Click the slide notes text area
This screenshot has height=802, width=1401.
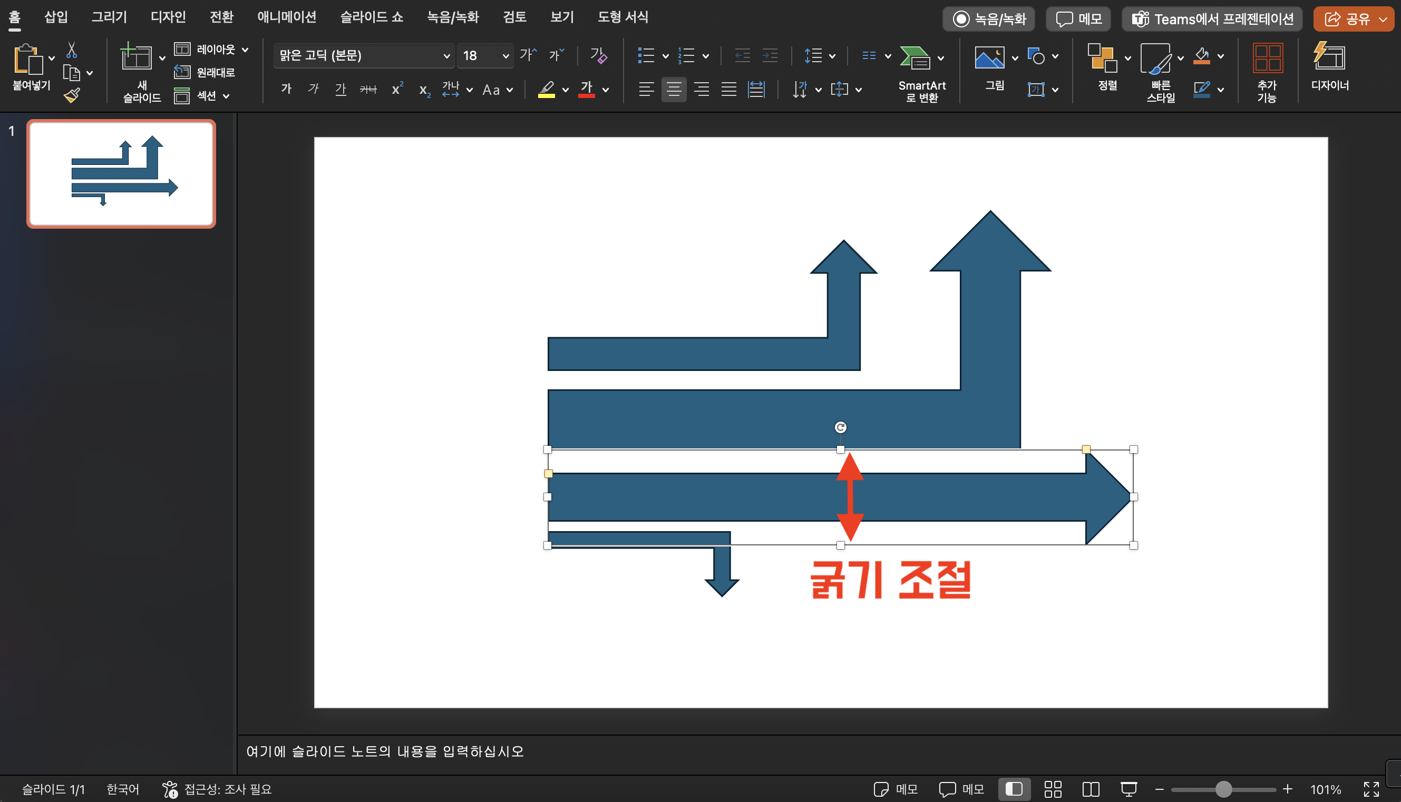point(818,751)
